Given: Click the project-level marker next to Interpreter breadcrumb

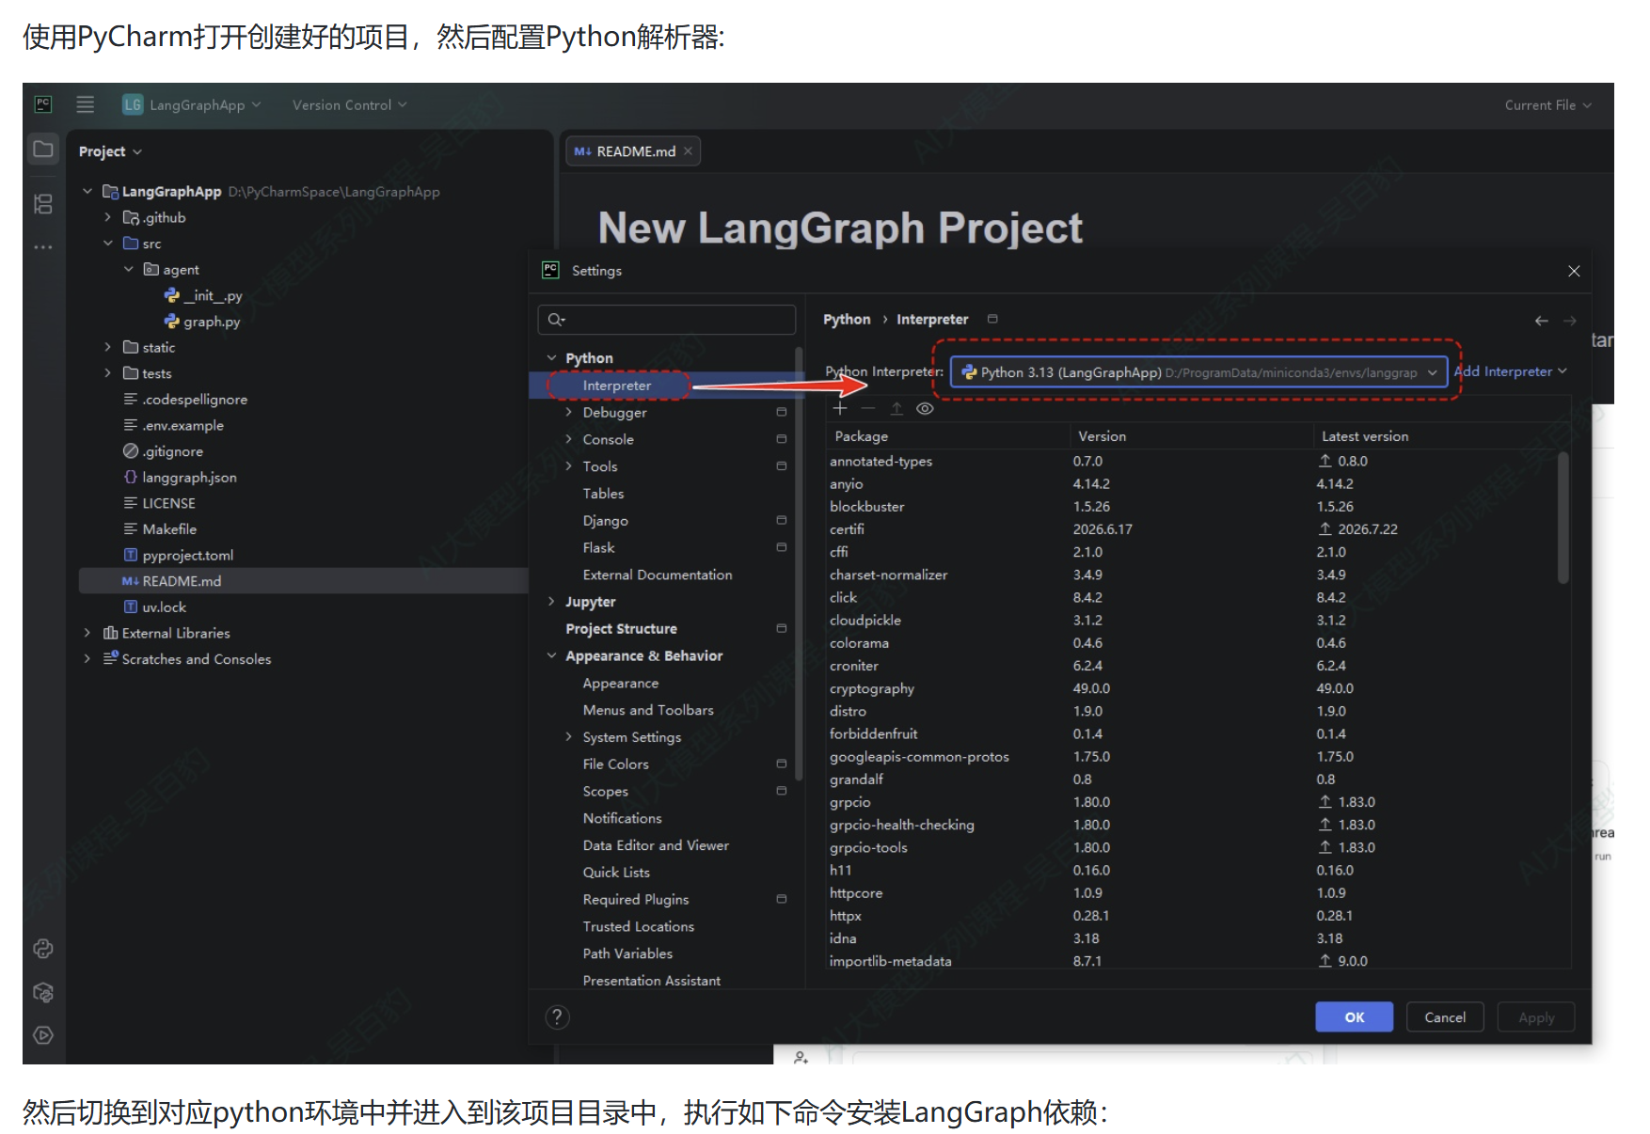Looking at the screenshot, I should tap(992, 319).
